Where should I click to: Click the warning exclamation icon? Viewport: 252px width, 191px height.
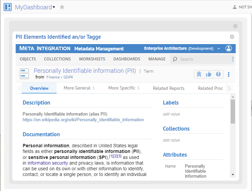(218, 74)
